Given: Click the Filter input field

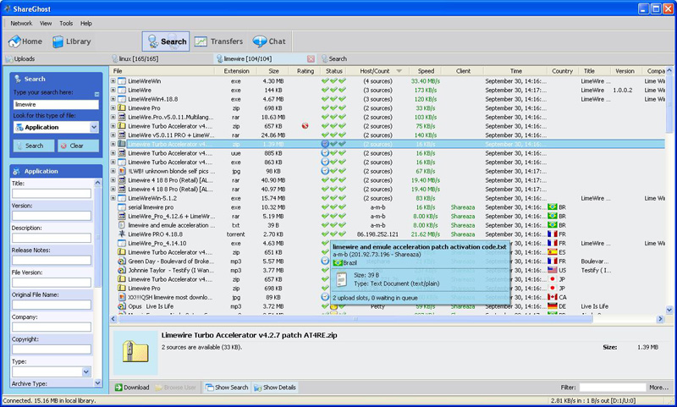Looking at the screenshot, I should click(x=612, y=388).
